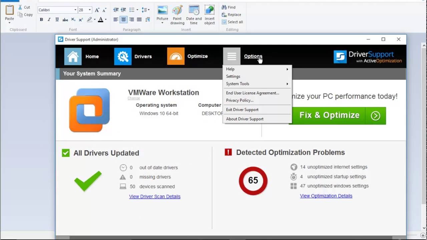Choose Settings from the Options menu
This screenshot has width=427, height=240.
[257, 76]
